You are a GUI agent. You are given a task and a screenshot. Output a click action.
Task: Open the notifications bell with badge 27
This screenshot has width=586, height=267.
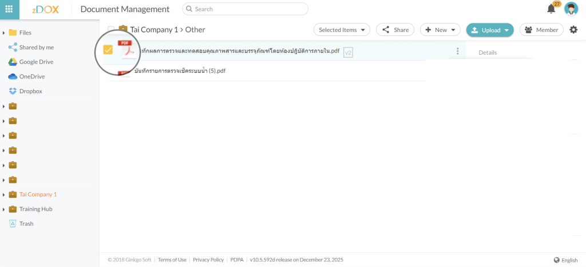[x=551, y=9]
